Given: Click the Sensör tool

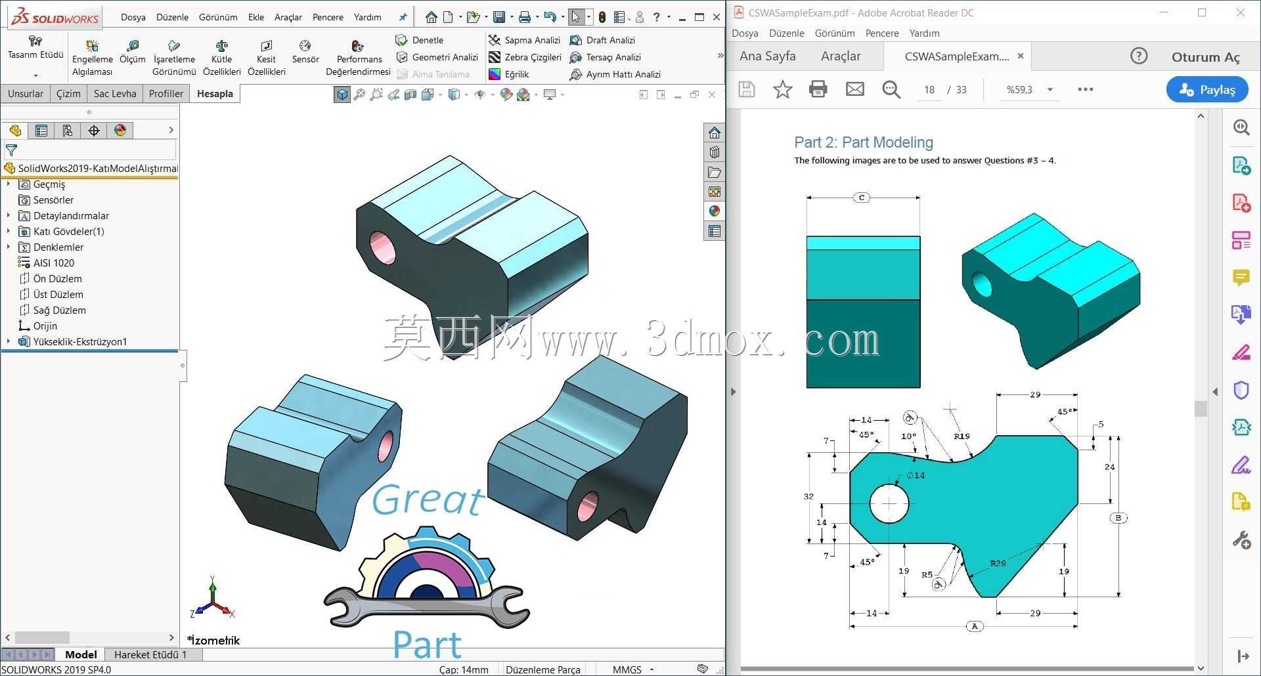Looking at the screenshot, I should (305, 52).
